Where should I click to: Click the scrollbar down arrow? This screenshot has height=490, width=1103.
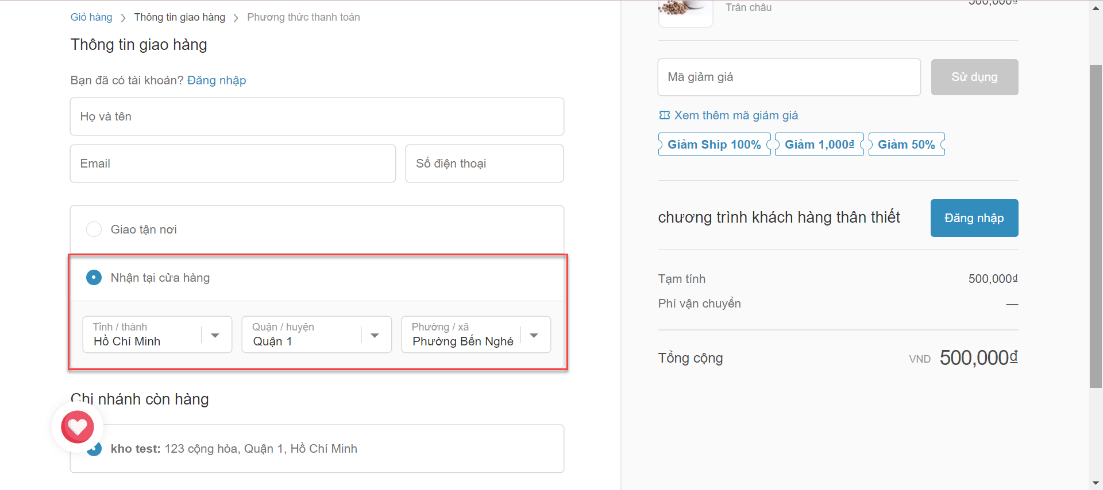[x=1096, y=484]
